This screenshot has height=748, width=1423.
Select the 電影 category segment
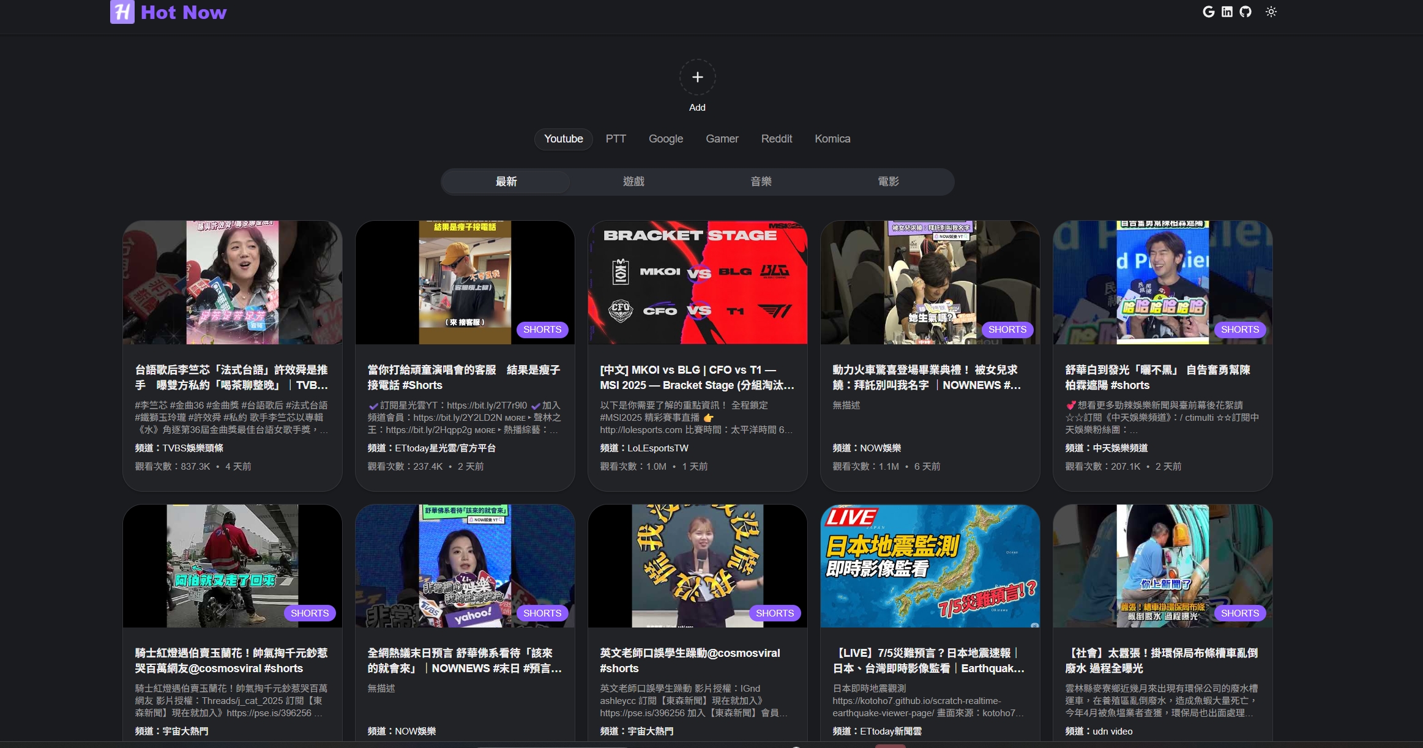click(x=888, y=182)
